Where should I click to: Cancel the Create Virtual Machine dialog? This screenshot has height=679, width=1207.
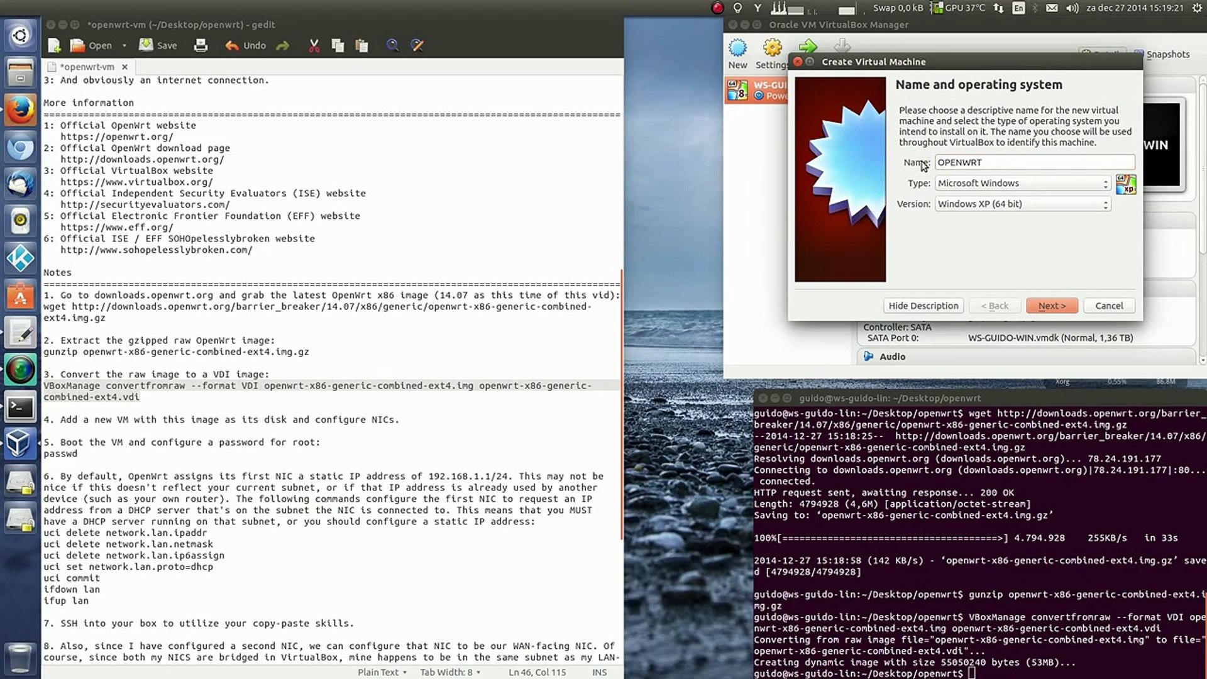click(1108, 306)
